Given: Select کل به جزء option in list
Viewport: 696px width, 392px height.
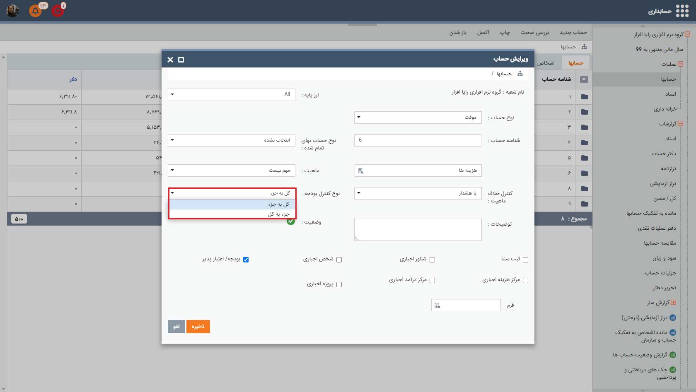Looking at the screenshot, I should tap(232, 204).
